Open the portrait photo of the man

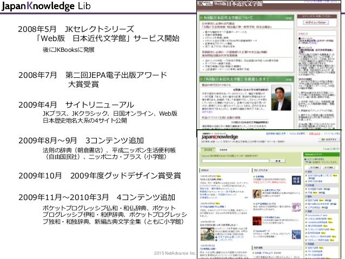click(x=281, y=98)
